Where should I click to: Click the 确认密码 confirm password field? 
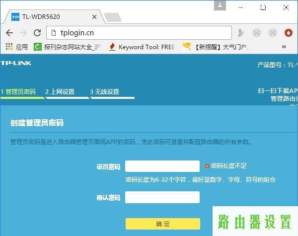(162, 197)
